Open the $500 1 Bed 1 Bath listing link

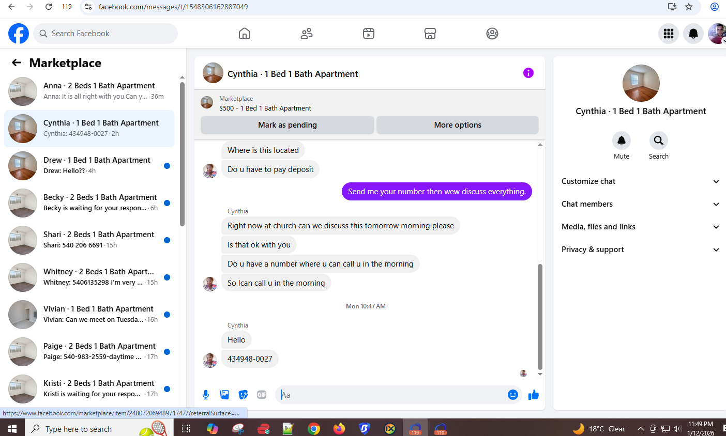[x=265, y=108]
